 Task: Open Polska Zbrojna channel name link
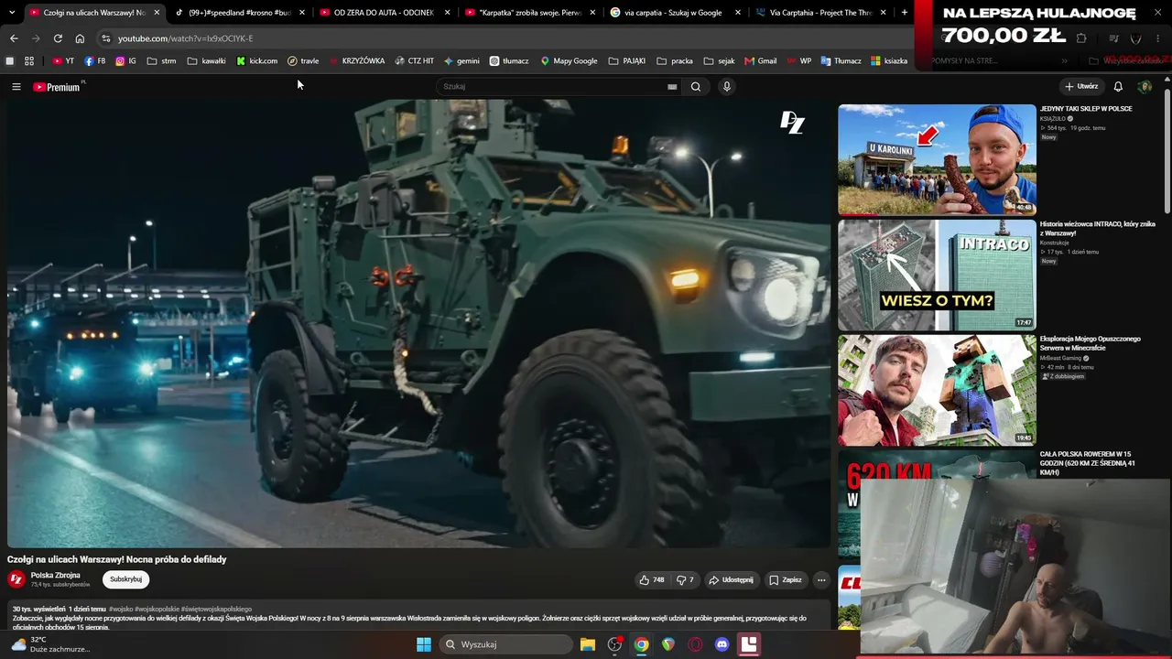55,575
